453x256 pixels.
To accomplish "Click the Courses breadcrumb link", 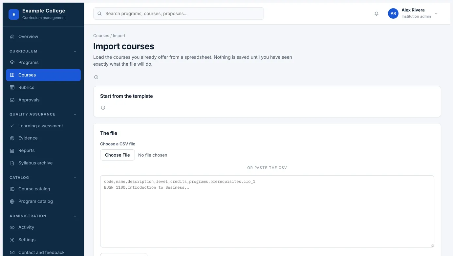I will point(101,36).
